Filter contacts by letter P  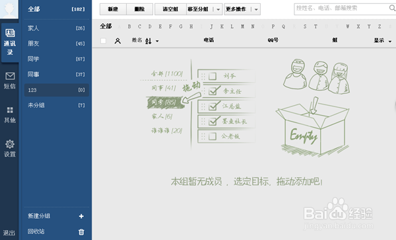tap(273, 26)
